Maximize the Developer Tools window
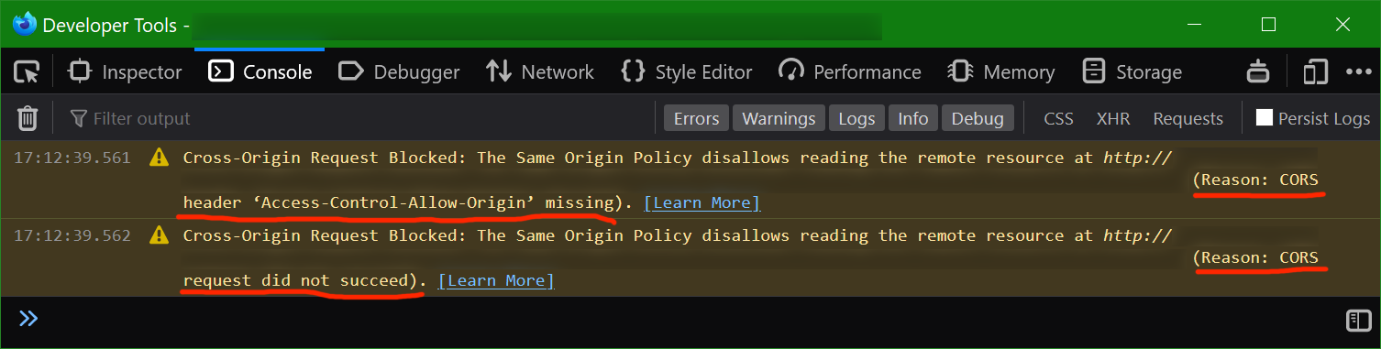This screenshot has width=1381, height=349. pos(1268,25)
